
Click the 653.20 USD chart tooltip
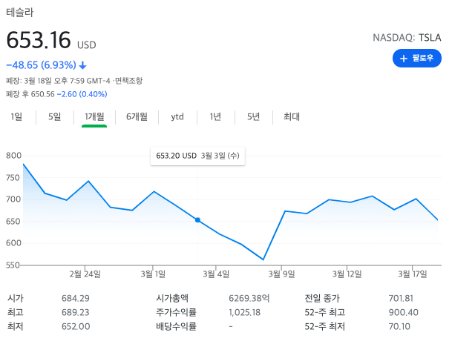[197, 156]
